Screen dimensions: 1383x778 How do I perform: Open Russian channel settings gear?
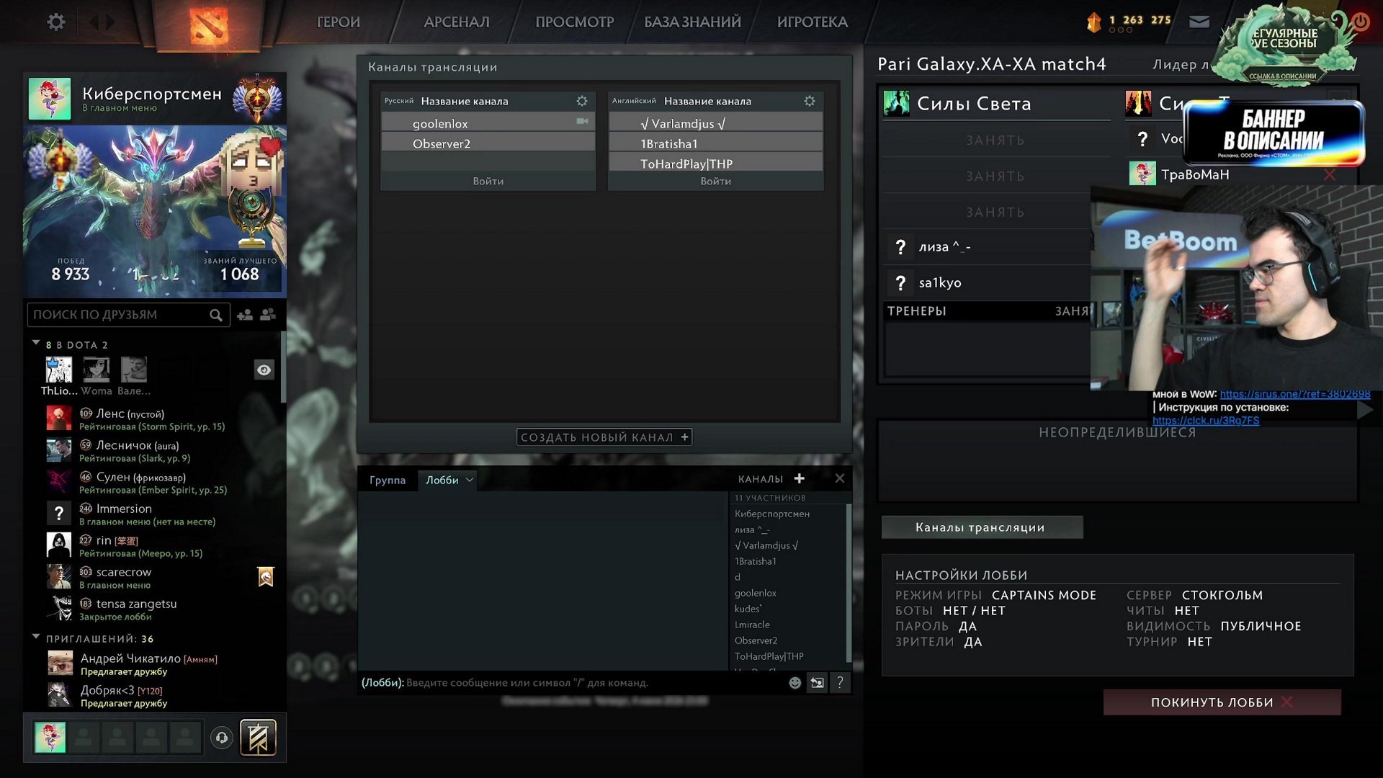[581, 102]
